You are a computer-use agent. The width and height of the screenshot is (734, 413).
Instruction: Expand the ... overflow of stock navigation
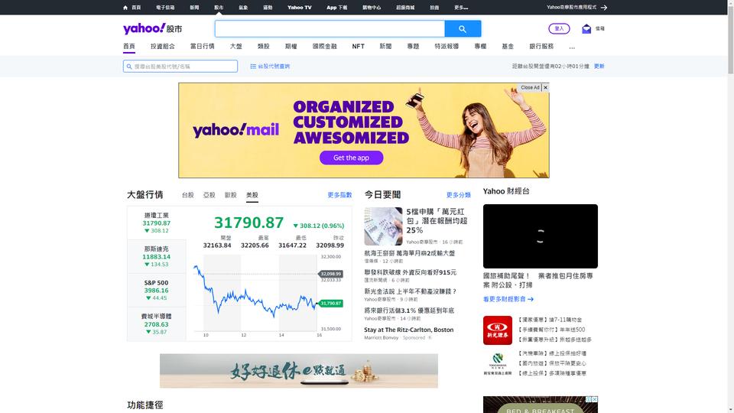[572, 47]
